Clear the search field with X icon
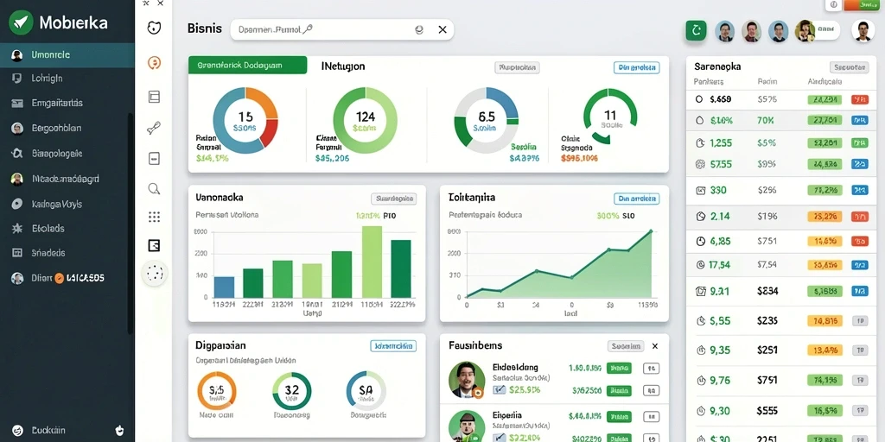This screenshot has width=885, height=442. click(442, 30)
